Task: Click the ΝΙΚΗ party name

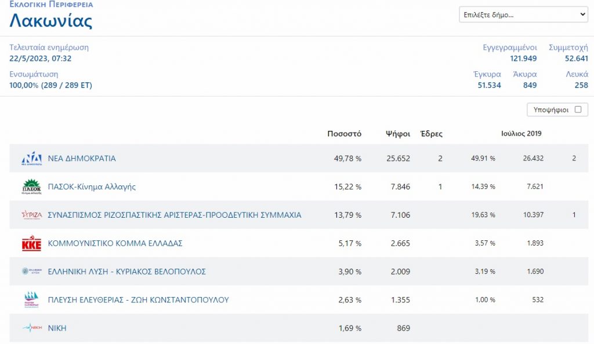Action: [x=57, y=328]
